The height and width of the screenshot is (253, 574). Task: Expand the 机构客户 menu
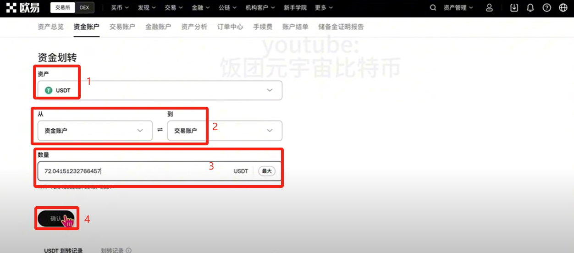pyautogui.click(x=260, y=8)
